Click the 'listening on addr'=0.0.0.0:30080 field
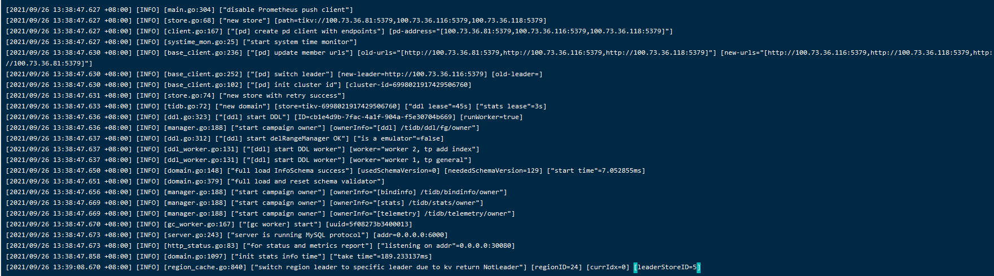Screen dimensions: 994x276 pyautogui.click(x=446, y=246)
